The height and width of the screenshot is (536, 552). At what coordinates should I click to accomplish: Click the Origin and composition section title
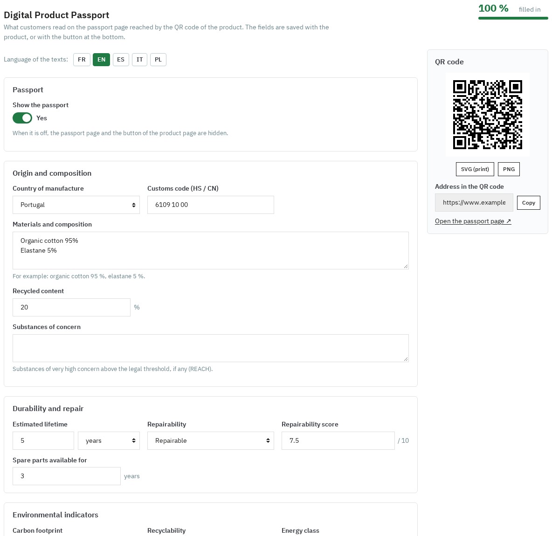(52, 173)
